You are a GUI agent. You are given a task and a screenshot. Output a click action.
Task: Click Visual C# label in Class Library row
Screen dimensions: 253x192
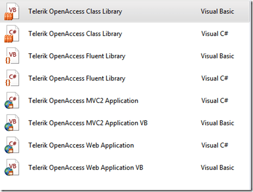pyautogui.click(x=215, y=34)
